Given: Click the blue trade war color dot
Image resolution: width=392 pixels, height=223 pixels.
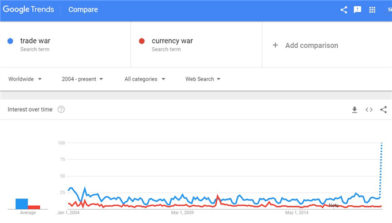Looking at the screenshot, I should pos(10,41).
